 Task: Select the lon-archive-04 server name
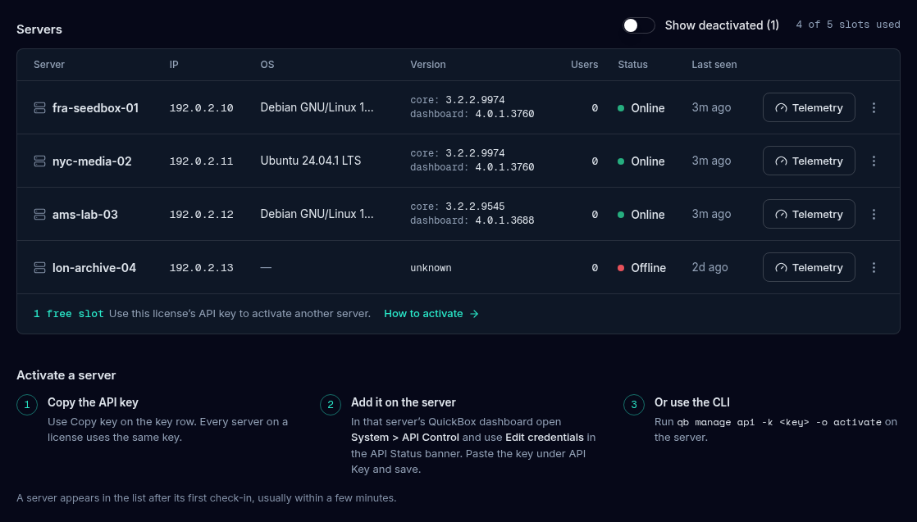[x=94, y=268]
